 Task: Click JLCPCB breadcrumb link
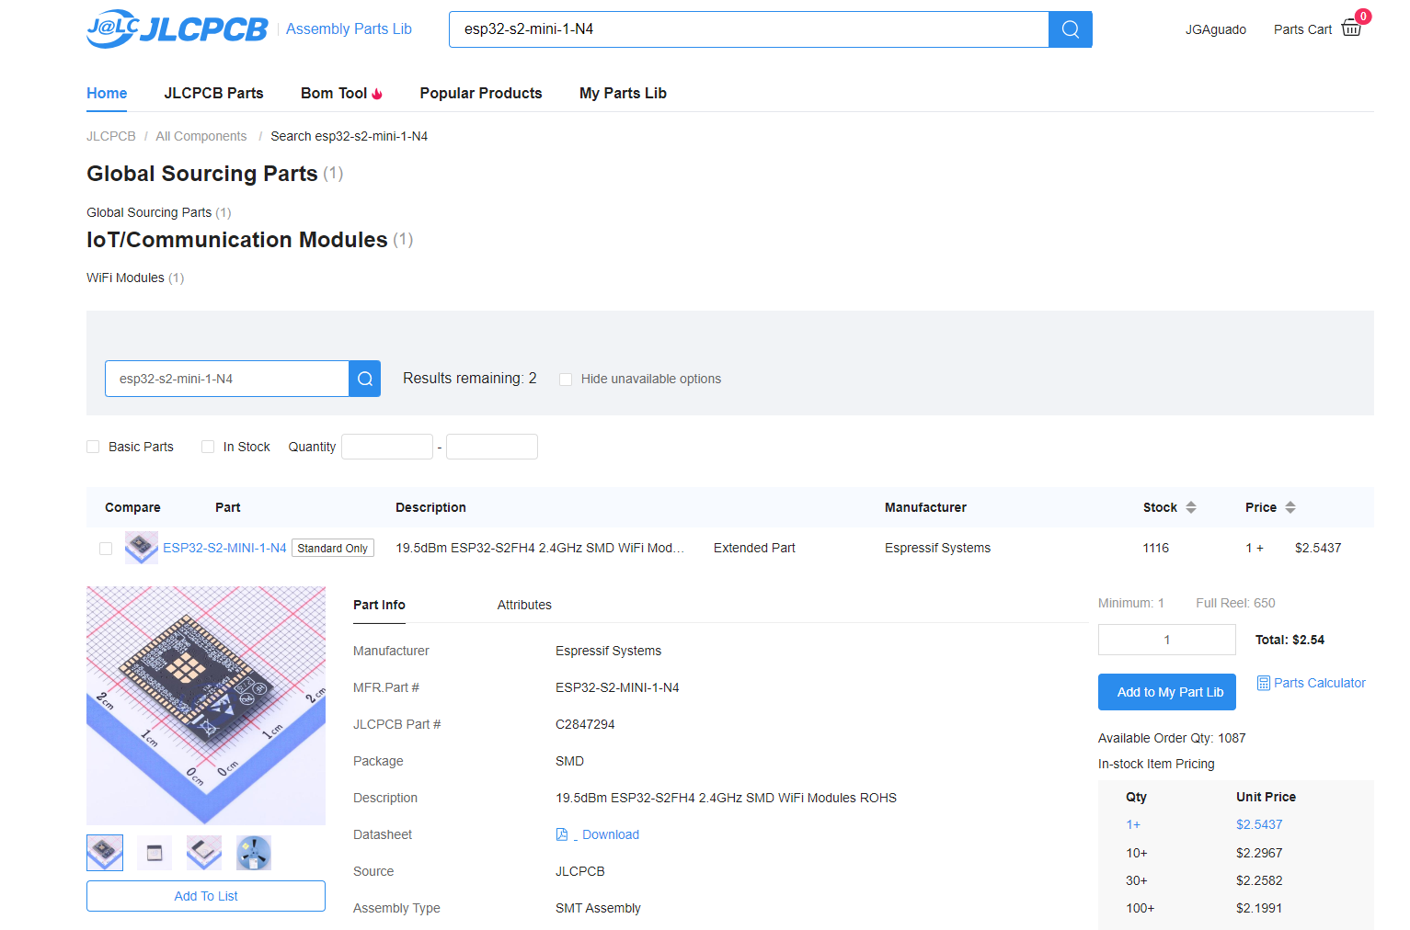pos(111,136)
